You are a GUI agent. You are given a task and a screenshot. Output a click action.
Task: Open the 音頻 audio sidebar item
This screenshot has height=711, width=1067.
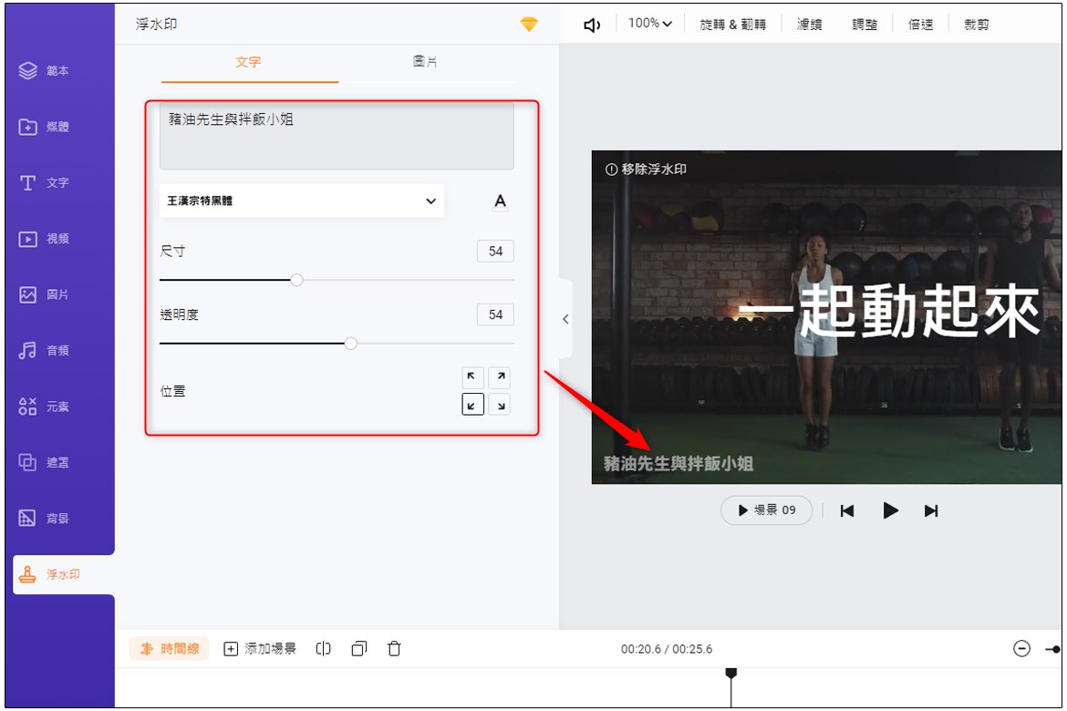pyautogui.click(x=45, y=350)
